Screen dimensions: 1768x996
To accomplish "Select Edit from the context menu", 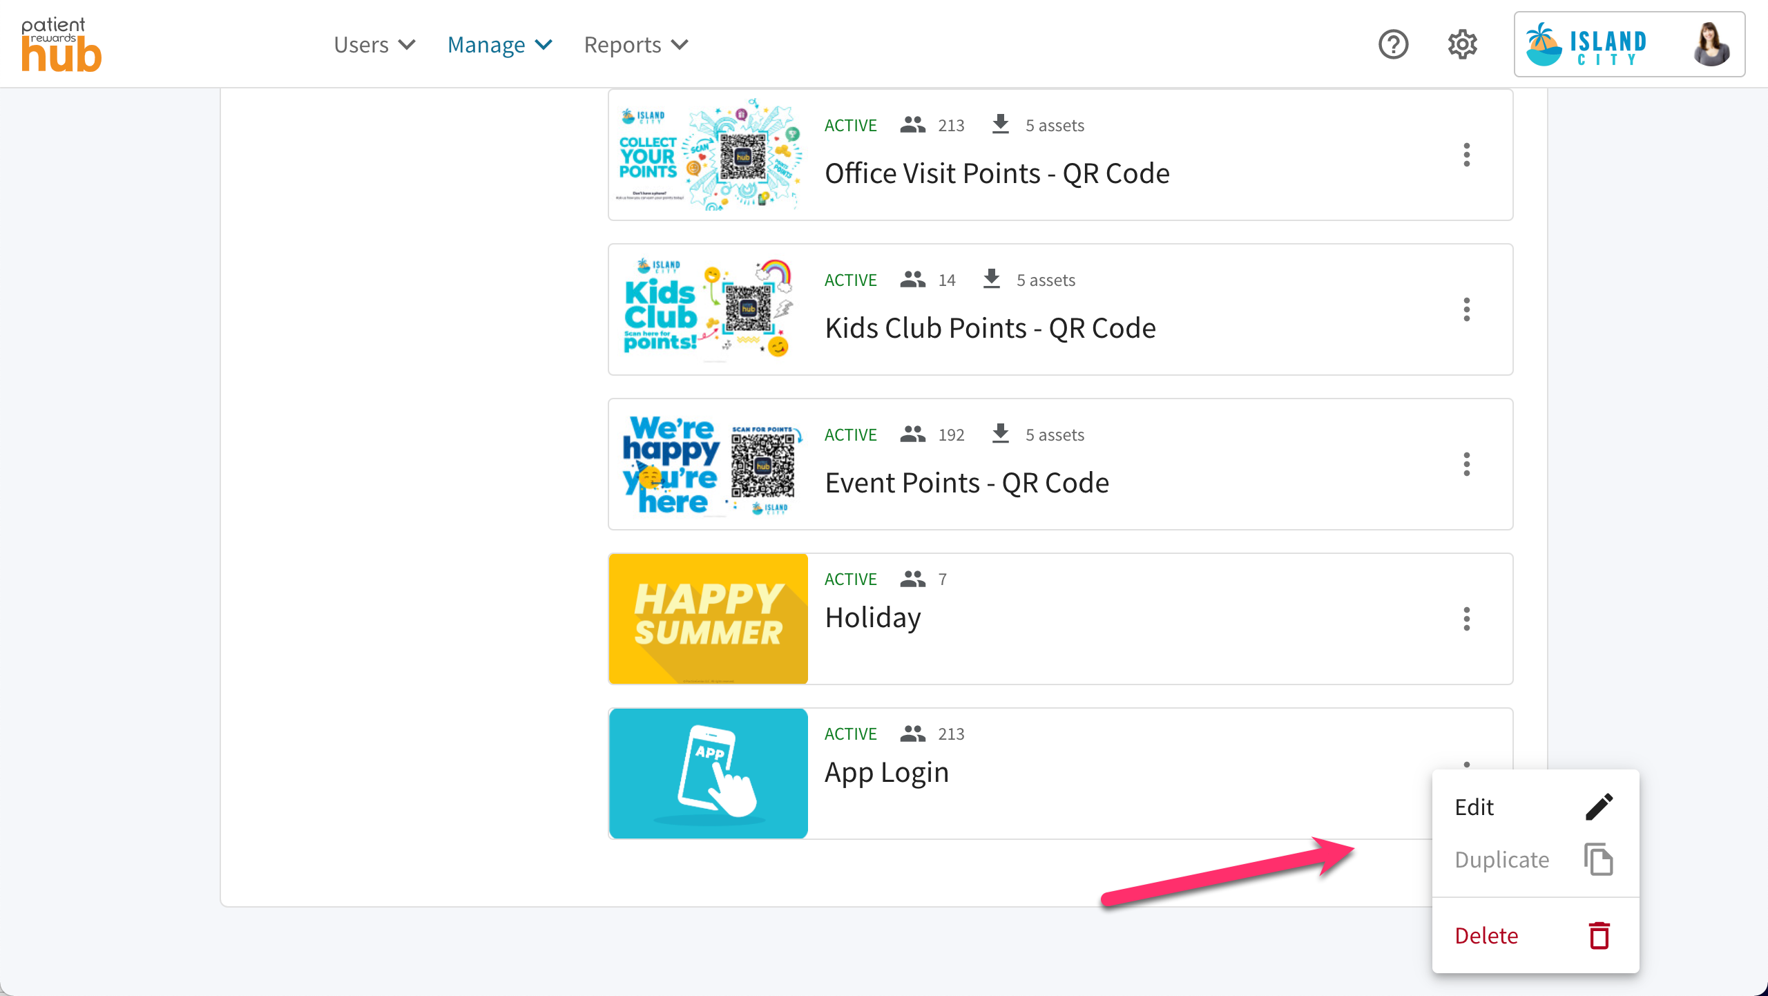I will click(x=1535, y=807).
